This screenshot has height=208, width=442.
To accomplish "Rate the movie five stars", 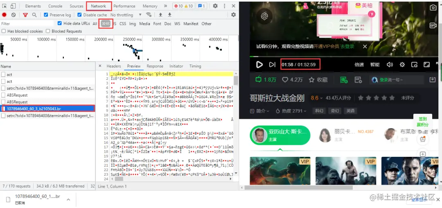I will 392,98.
